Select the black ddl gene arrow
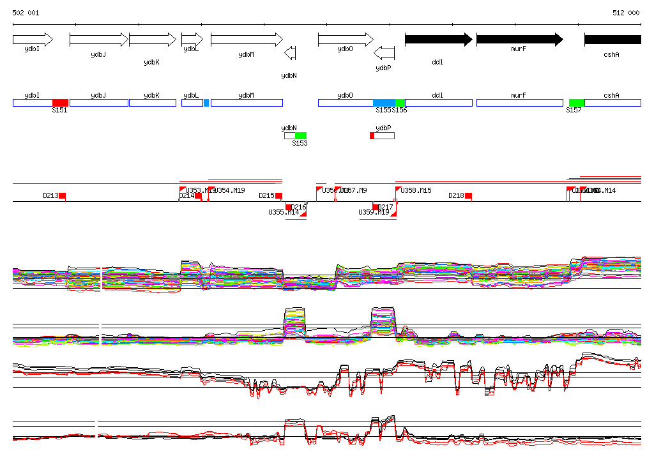 439,40
